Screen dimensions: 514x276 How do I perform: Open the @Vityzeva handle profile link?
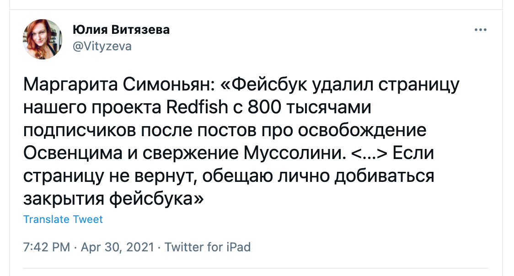click(102, 46)
